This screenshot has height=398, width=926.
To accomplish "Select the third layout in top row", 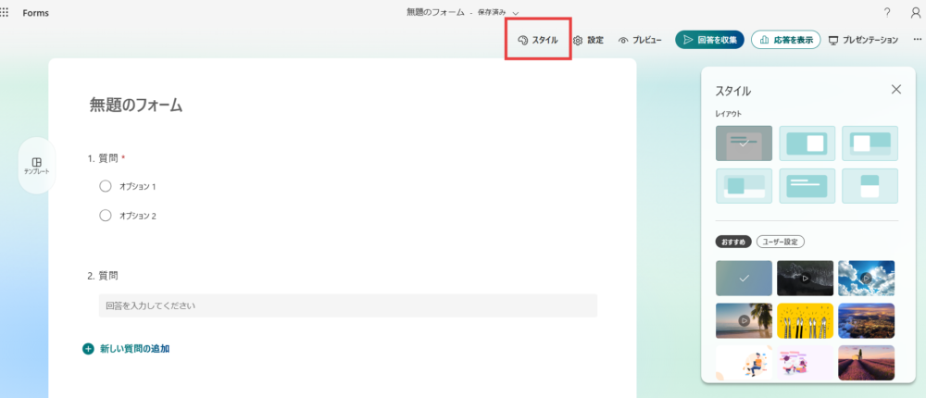I will pyautogui.click(x=870, y=143).
